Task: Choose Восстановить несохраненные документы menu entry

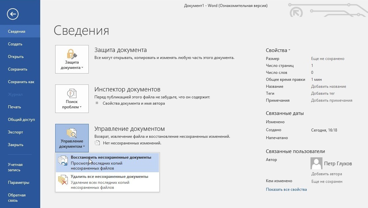Action: [107, 163]
